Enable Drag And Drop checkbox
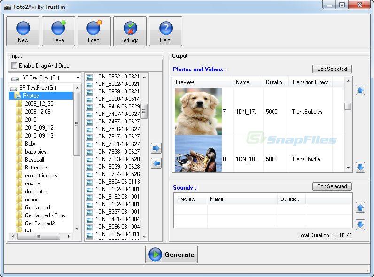Viewport: 374px width, 277px height. [15, 66]
